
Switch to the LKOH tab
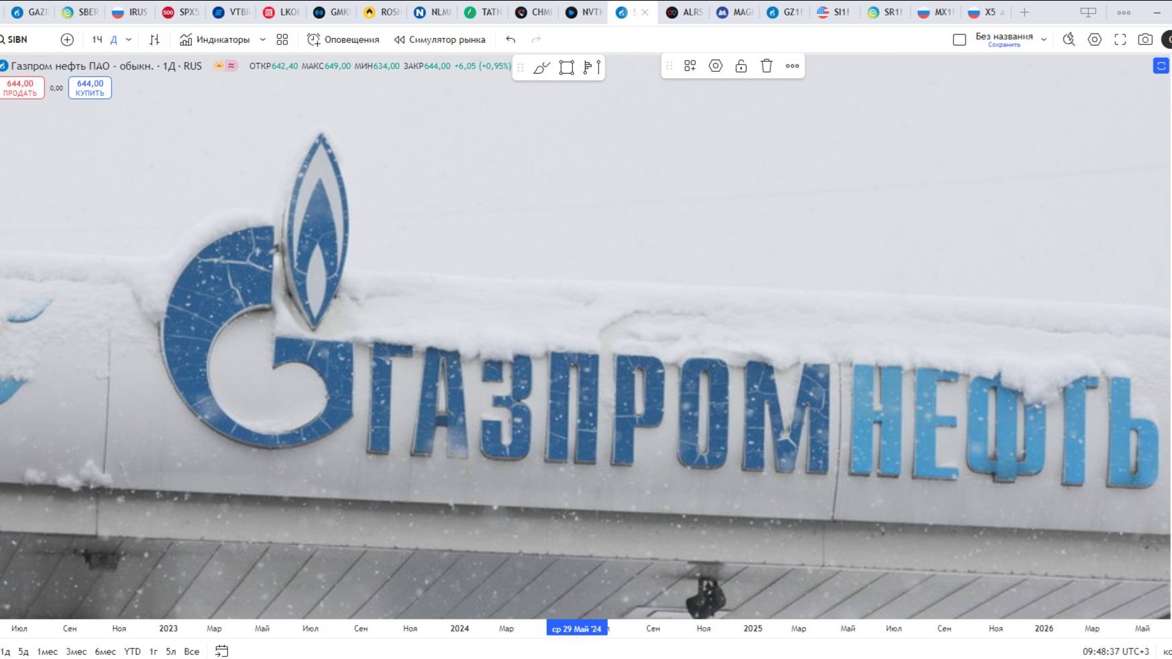point(282,12)
